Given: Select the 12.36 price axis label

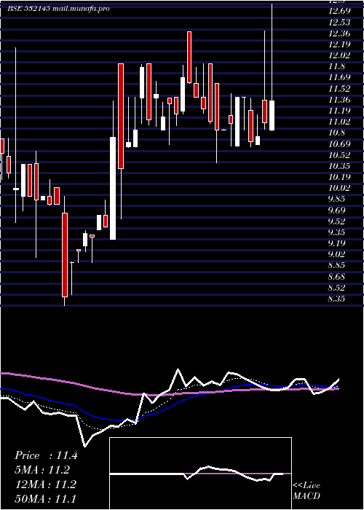Looking at the screenshot, I should coord(339,34).
